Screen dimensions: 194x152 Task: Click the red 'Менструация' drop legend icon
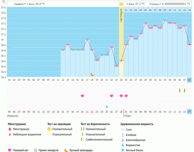[10, 129]
